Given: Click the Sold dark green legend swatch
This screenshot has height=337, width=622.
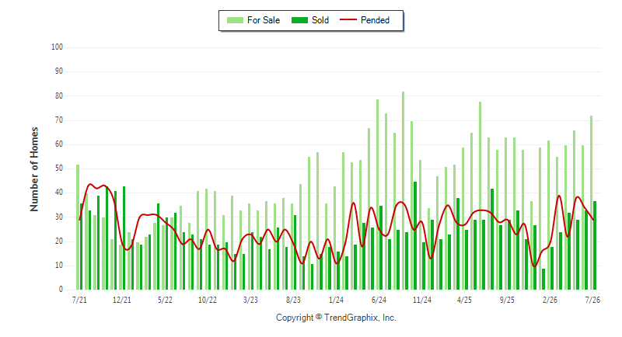Looking at the screenshot, I should click(x=299, y=20).
